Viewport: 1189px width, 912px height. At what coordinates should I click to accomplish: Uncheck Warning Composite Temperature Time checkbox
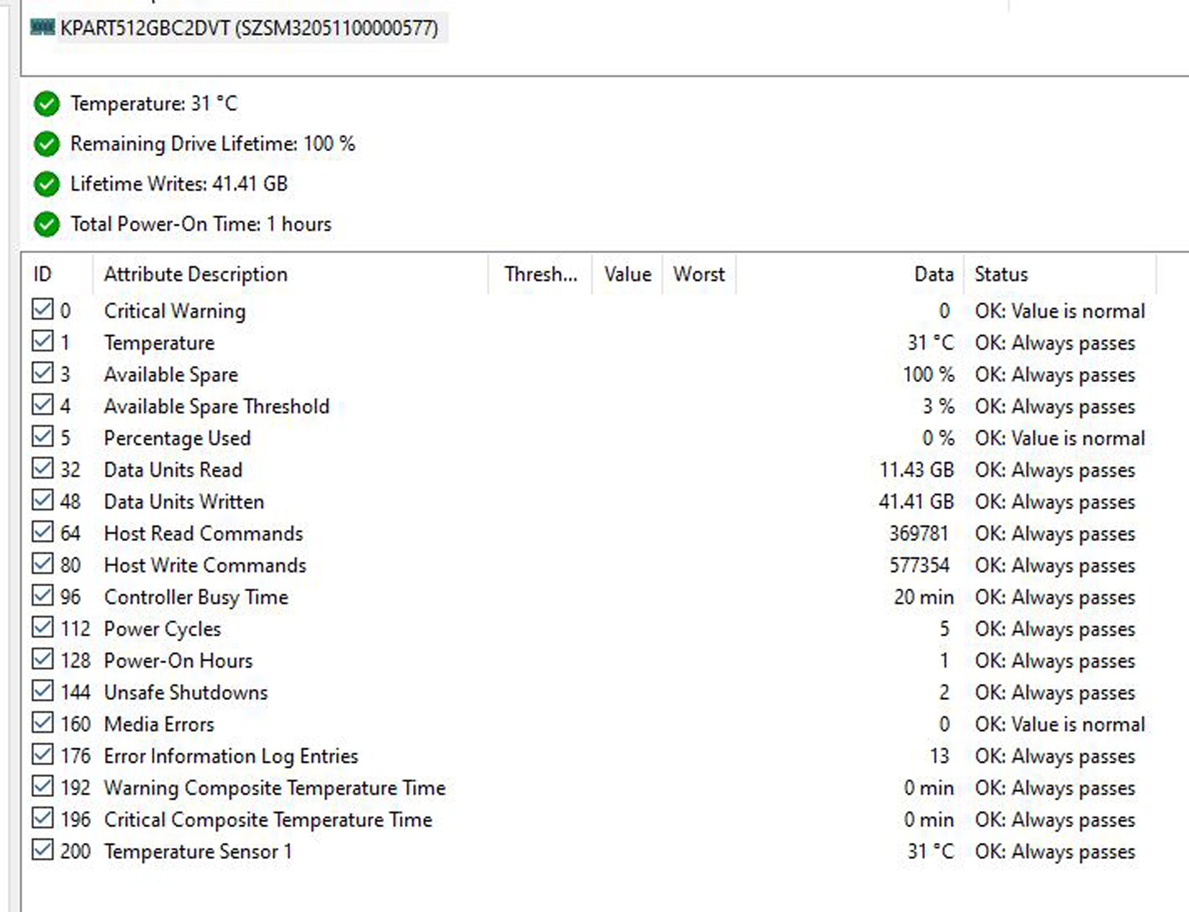tap(42, 787)
